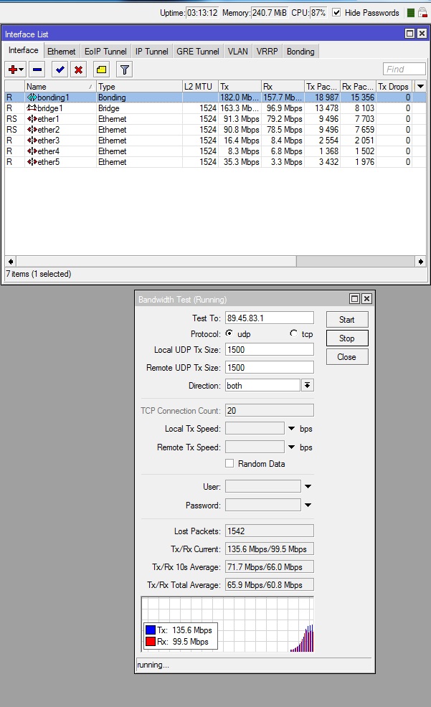Close the Bandwidth Test window
Viewport: 431px width, 707px height.
(367, 298)
